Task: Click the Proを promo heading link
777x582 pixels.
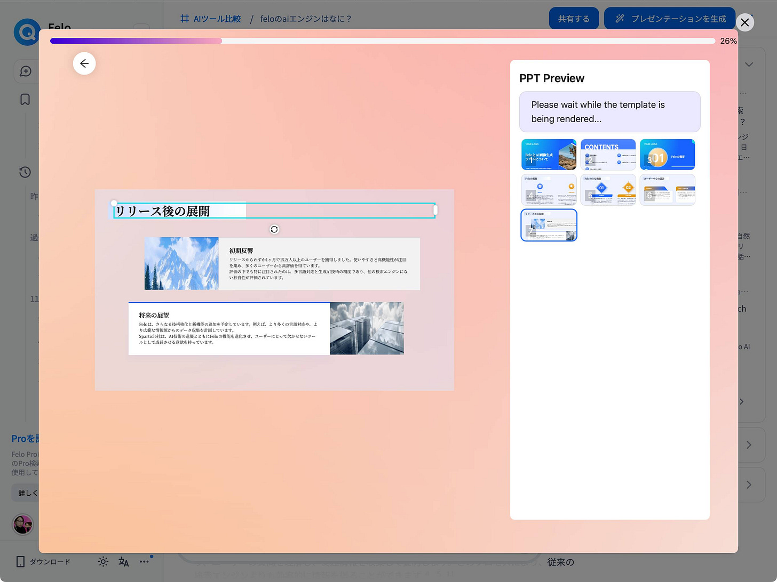Action: point(26,439)
